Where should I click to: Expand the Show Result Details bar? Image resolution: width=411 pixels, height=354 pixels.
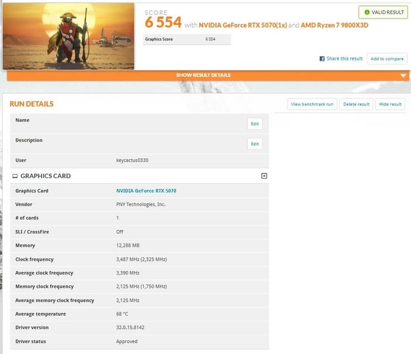(203, 75)
